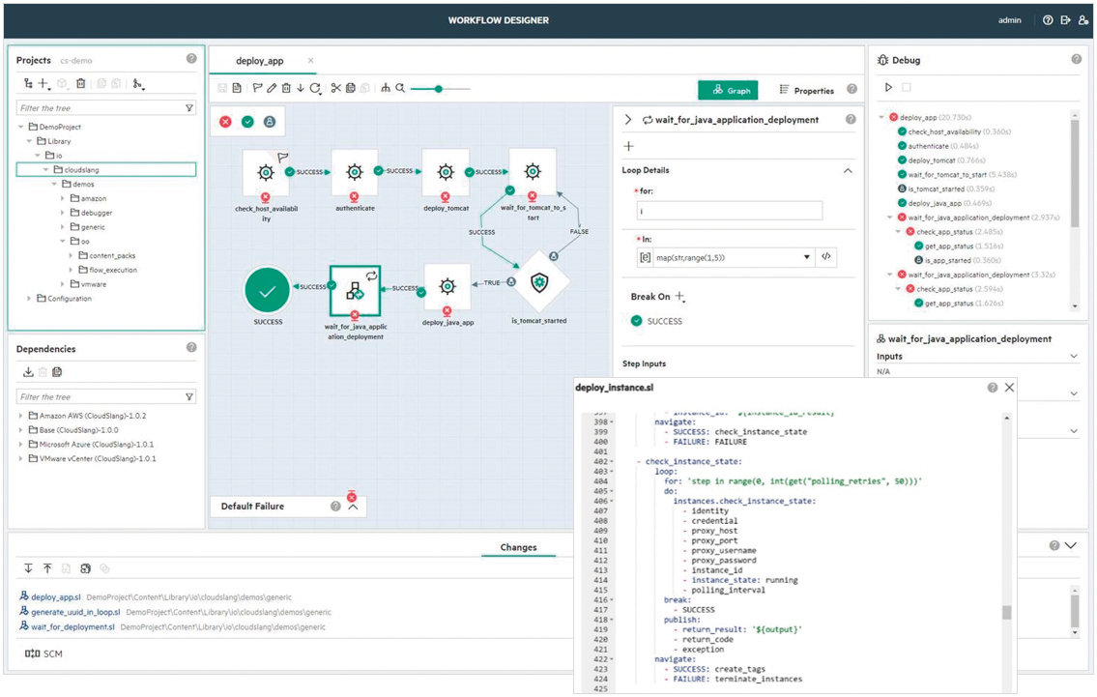Screen dimensions: 1097x697
Task: Click the play icon in Debug panel
Action: (888, 88)
